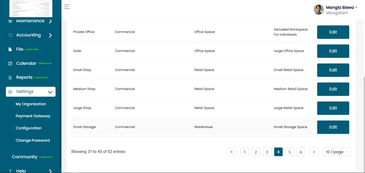Click the Settings gear icon
The height and width of the screenshot is (173, 365).
pyautogui.click(x=10, y=92)
